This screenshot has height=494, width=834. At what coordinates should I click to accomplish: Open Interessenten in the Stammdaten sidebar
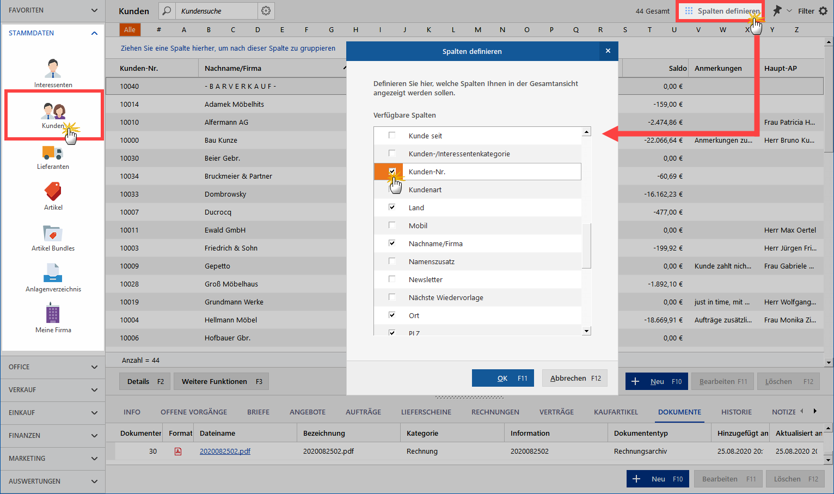click(x=53, y=73)
